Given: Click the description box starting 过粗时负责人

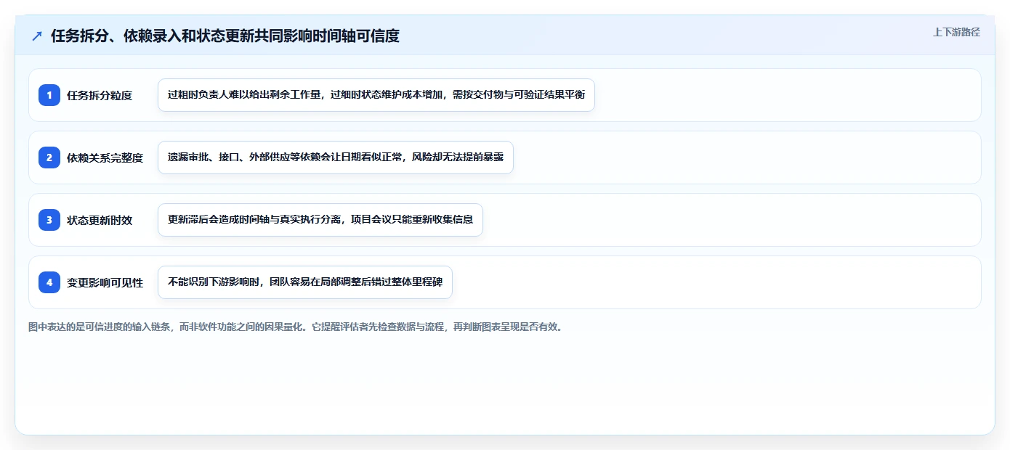Looking at the screenshot, I should pos(376,95).
